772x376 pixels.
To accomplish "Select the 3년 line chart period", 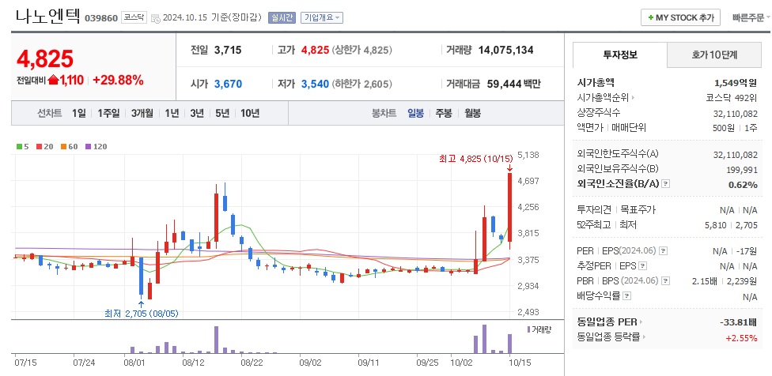I will pos(197,113).
